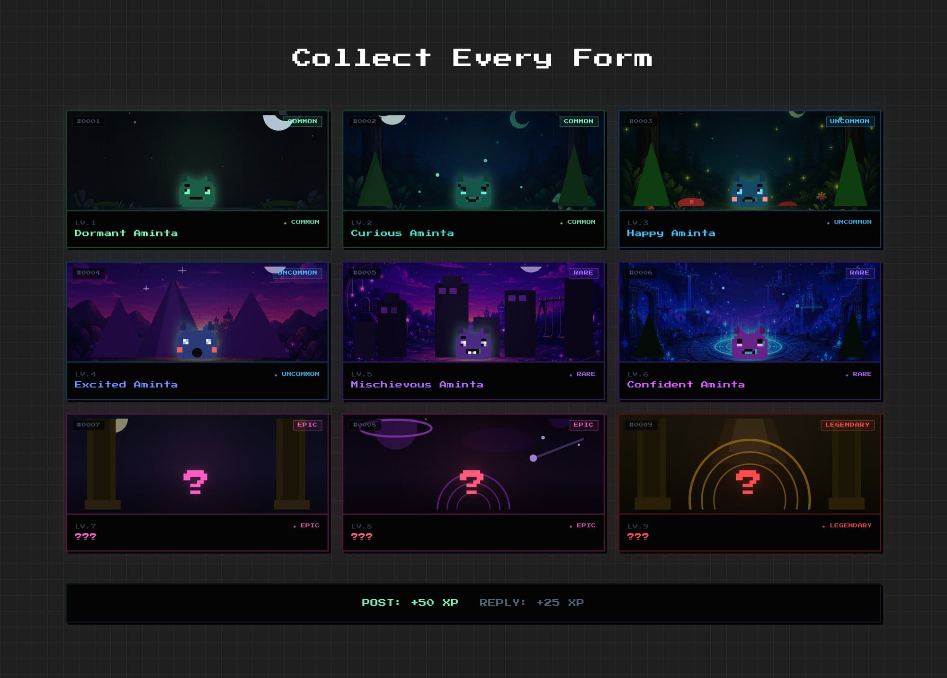
Task: Click the blue Happy Aminta character sprite
Action: point(749,191)
